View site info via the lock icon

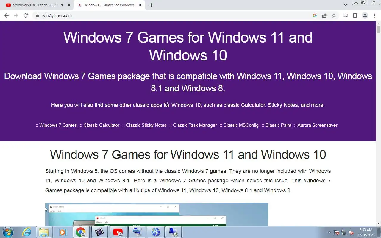point(37,15)
